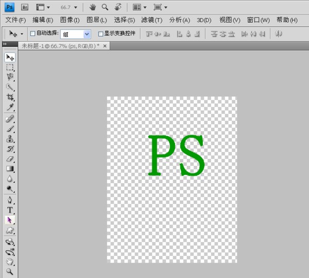309x278 pixels.
Task: Open the zoom level 66.7 dropdown
Action: point(76,8)
